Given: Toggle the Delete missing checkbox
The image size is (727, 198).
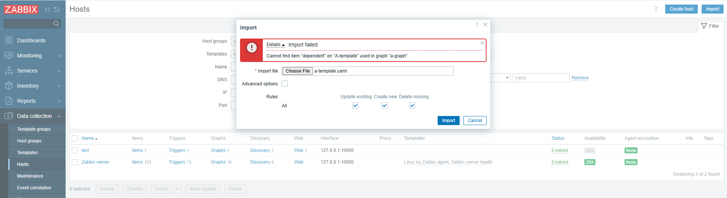Looking at the screenshot, I should (x=412, y=105).
